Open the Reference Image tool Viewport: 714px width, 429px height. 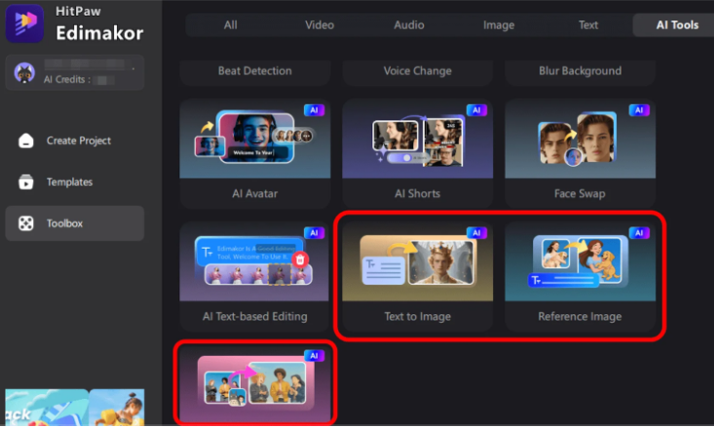pos(580,274)
